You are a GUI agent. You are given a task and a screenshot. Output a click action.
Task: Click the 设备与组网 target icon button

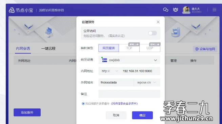[205, 49]
